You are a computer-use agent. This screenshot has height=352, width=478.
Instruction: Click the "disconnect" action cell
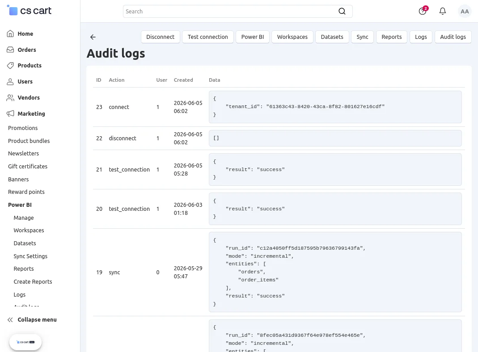[x=123, y=138]
